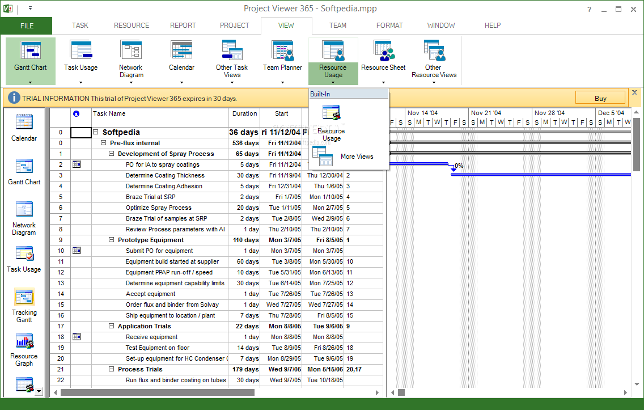The image size is (644, 410).
Task: Select the 'Braze Trial at SRP' task
Action: pyautogui.click(x=150, y=197)
